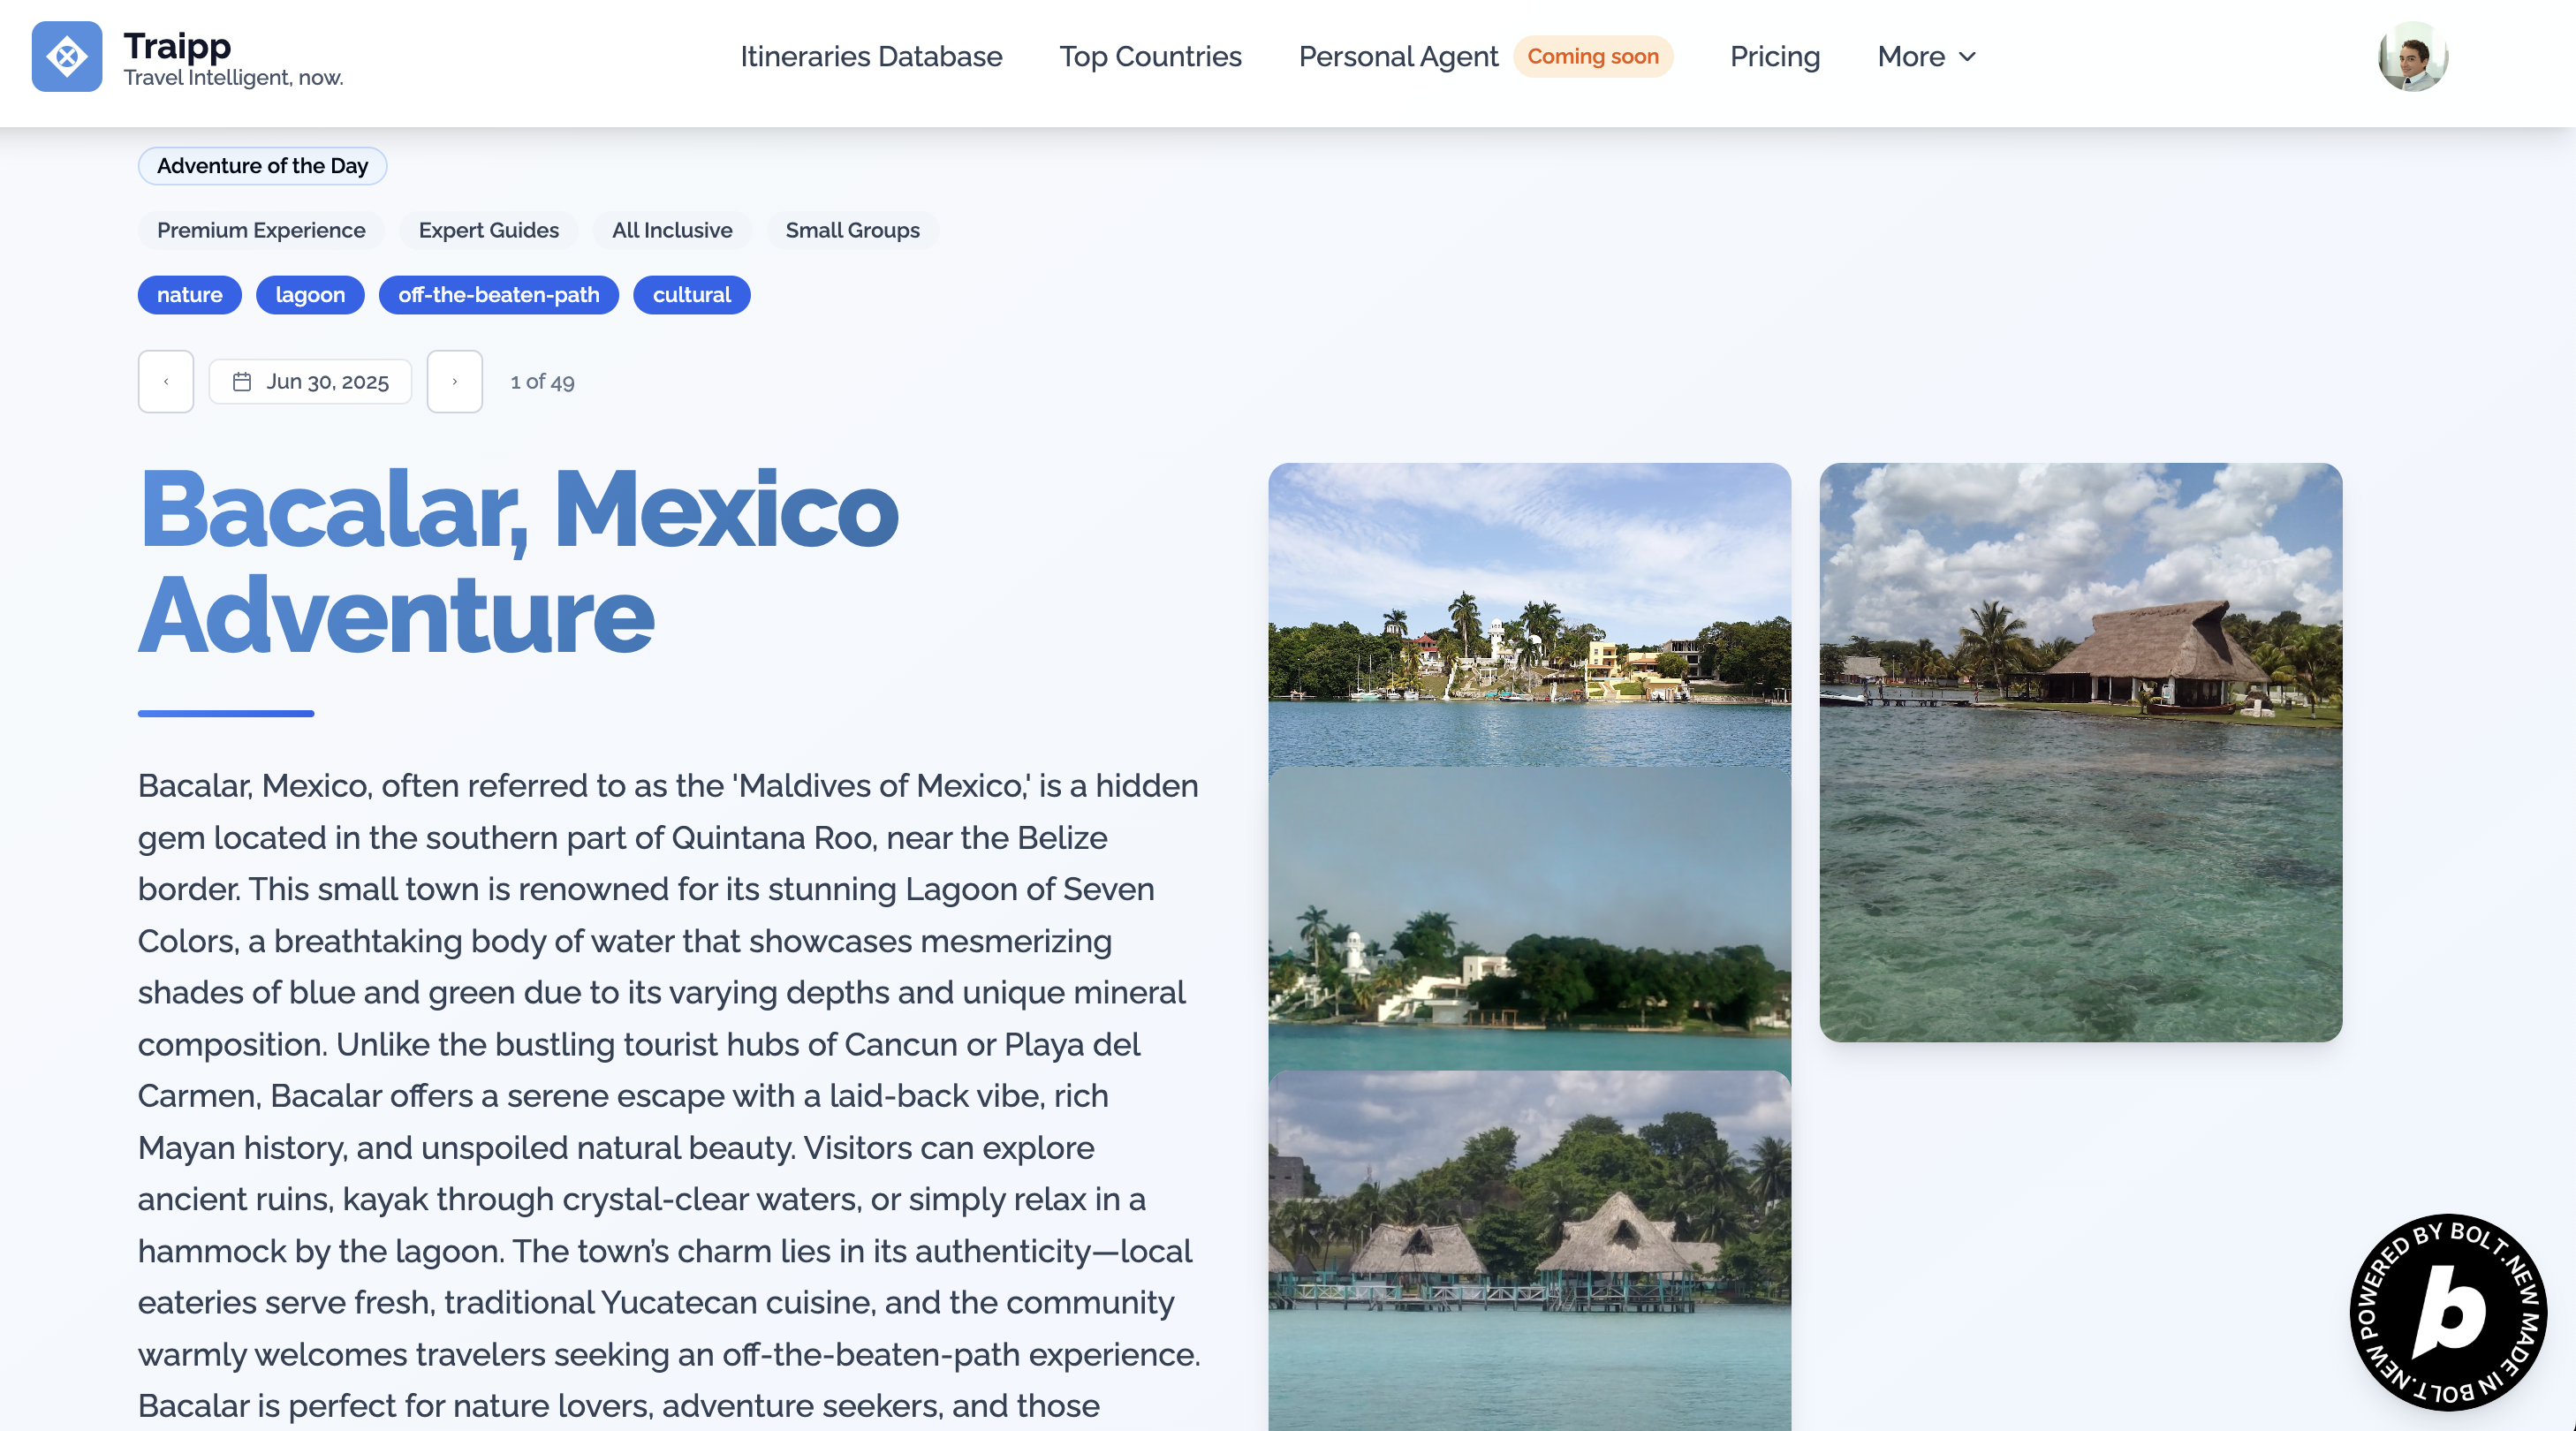Click the Traipp diamond logo icon
2576x1431 pixels.
point(66,57)
